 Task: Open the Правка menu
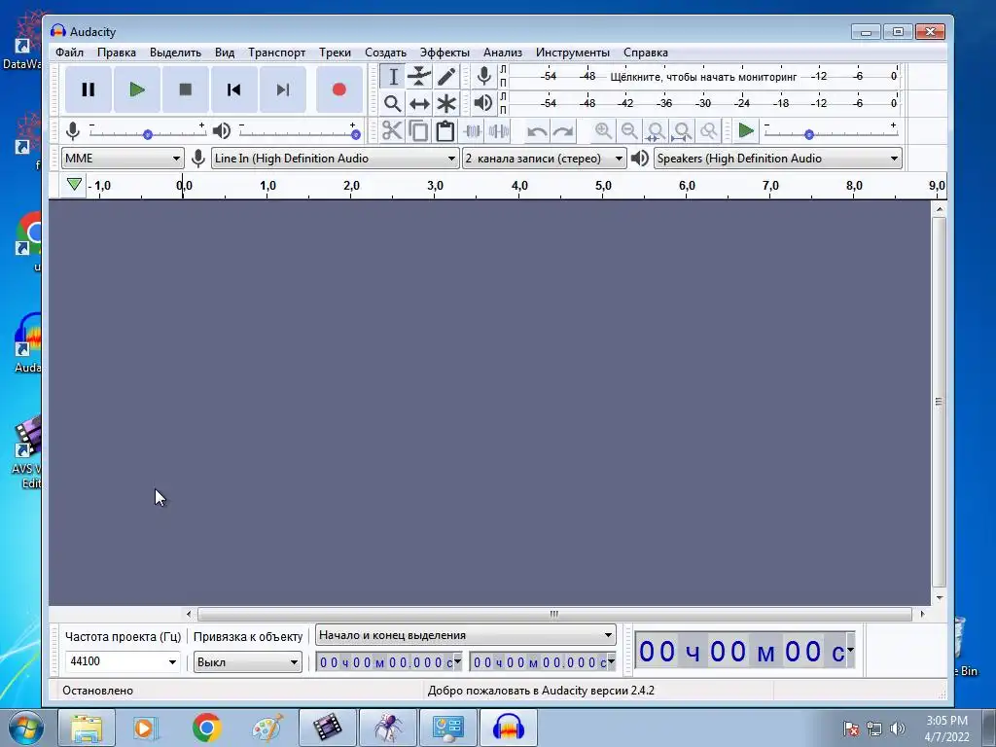coord(117,53)
